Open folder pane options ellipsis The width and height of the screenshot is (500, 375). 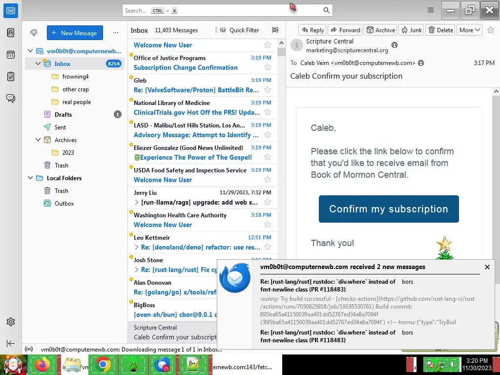[115, 33]
